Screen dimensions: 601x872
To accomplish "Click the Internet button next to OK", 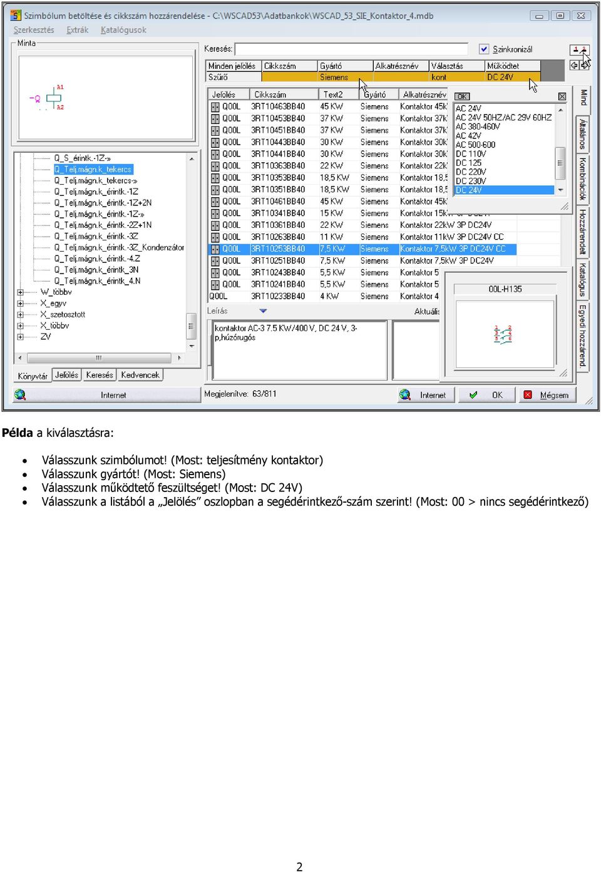I will (426, 395).
